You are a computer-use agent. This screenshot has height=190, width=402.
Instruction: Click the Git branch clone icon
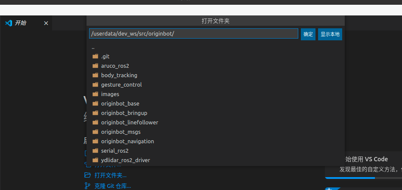(x=87, y=186)
